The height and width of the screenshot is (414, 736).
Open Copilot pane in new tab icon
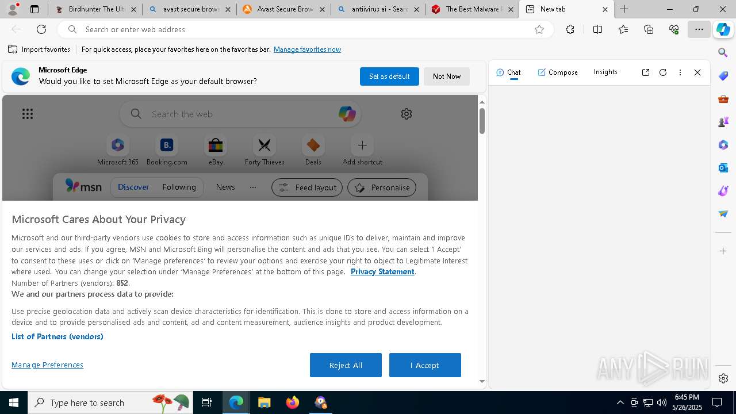point(646,72)
